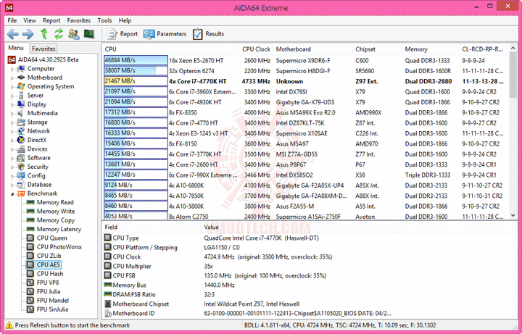Image resolution: width=522 pixels, height=334 pixels.
Task: Expand the Software tree node arrow
Action: [12, 159]
